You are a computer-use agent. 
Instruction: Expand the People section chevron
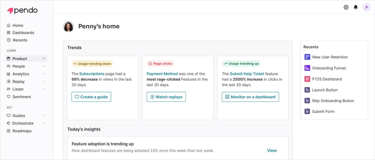click(x=44, y=66)
